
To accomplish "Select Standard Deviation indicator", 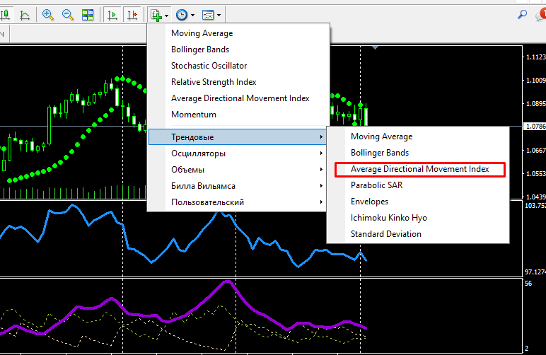I will coord(418,234).
